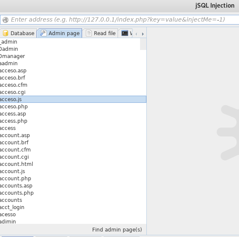The height and width of the screenshot is (237, 239).
Task: Select access.asp in the list
Action: pos(73,113)
